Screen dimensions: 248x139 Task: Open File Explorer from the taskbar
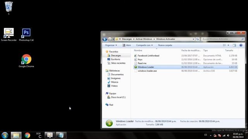pos(16,136)
